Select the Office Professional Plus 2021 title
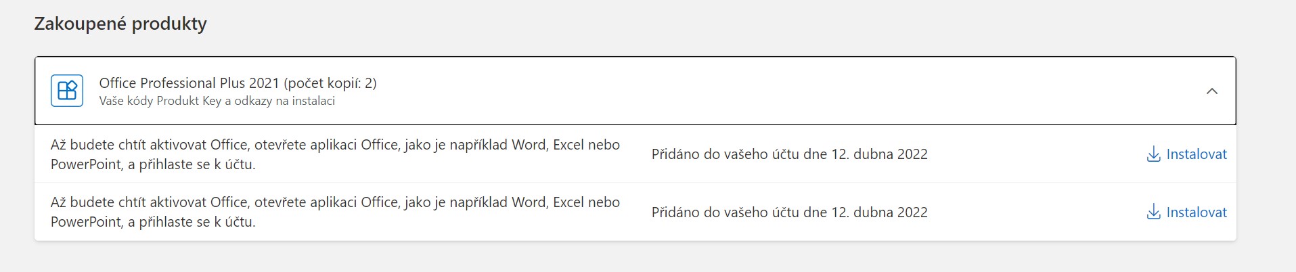The height and width of the screenshot is (272, 1296). (x=189, y=83)
